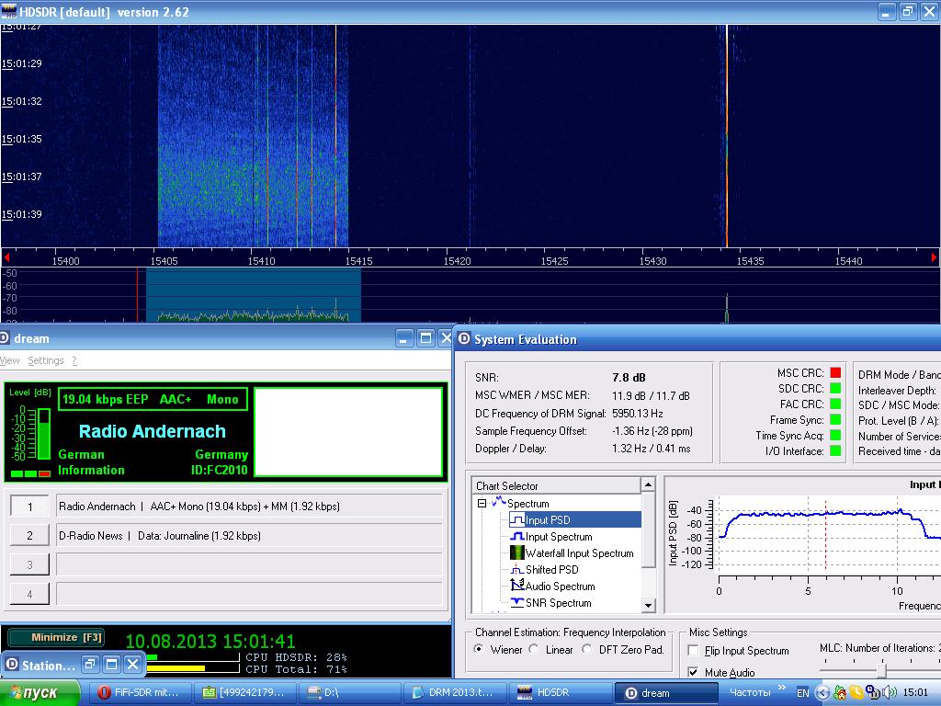941x706 pixels.
Task: Click right red arrow on frequency scale
Action: (934, 257)
